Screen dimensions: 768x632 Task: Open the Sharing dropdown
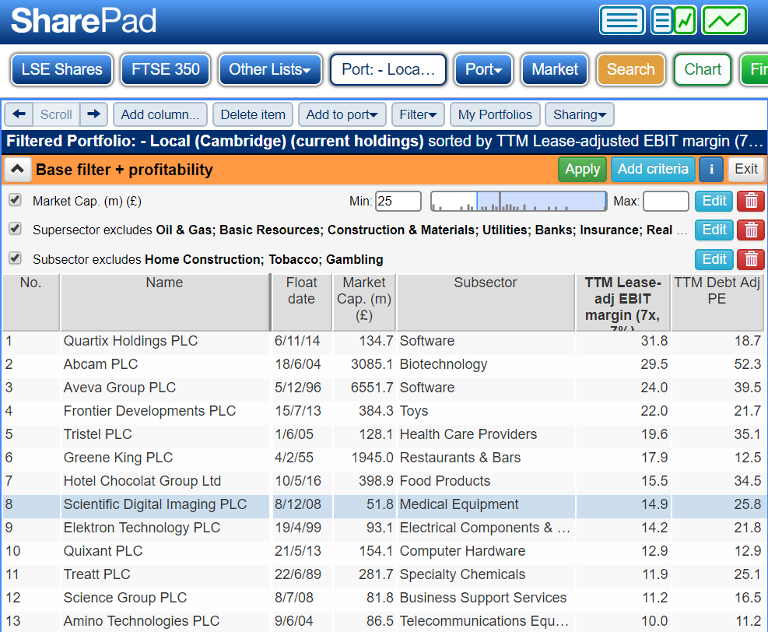point(580,114)
